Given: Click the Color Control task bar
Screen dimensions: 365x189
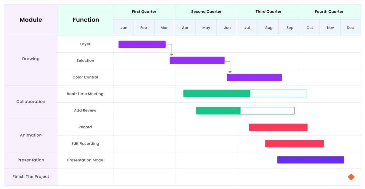Looking at the screenshot, I should click(x=254, y=78).
